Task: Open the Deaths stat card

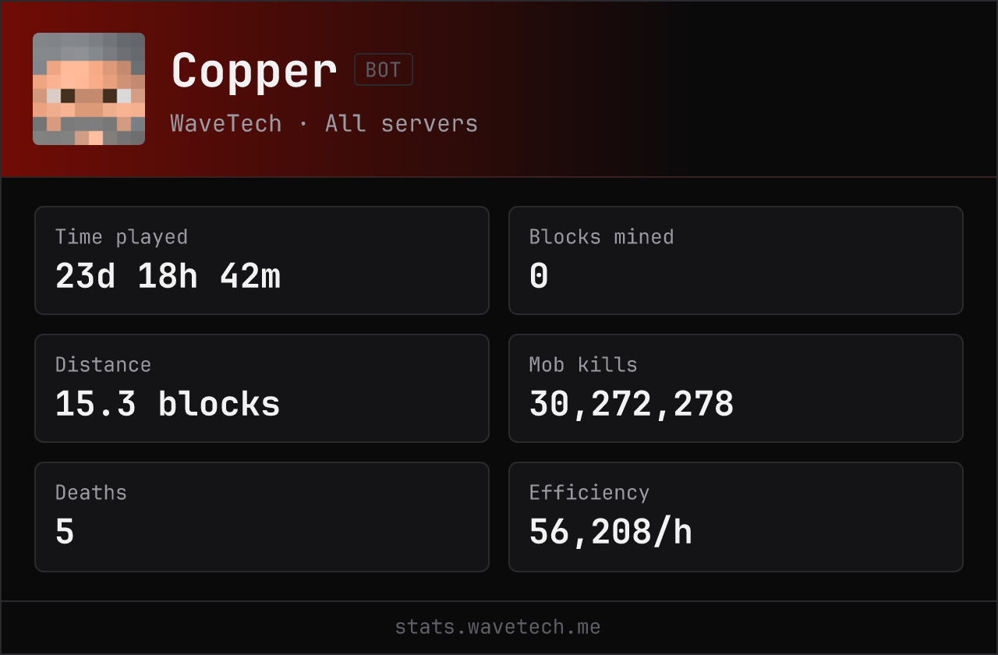Action: point(262,516)
